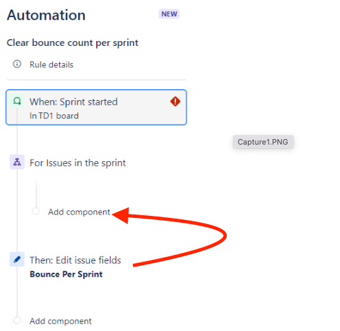Open the Rule details section
Image resolution: width=340 pixels, height=331 pixels.
coord(52,64)
